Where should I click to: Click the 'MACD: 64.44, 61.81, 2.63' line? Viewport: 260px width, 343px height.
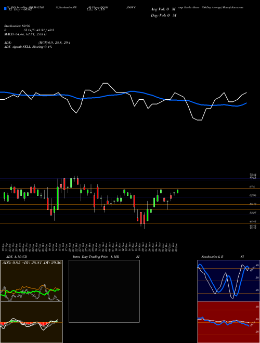point(25,34)
